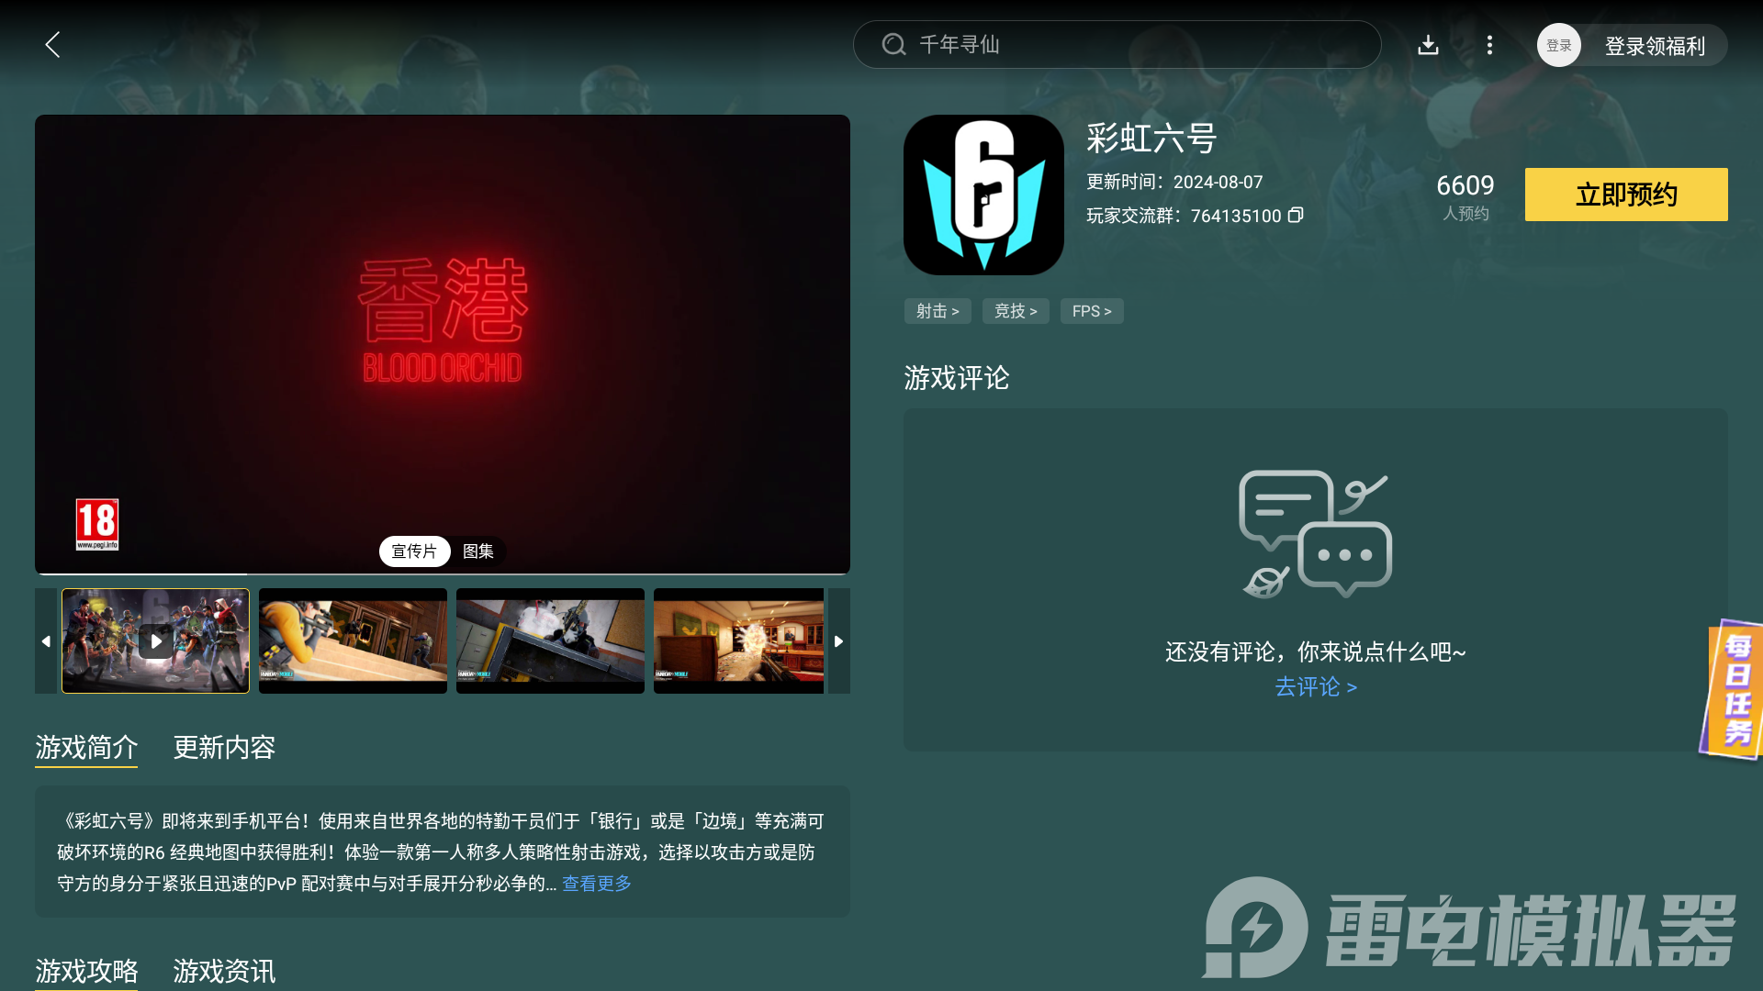This screenshot has height=991, width=1763.
Task: Open the Rainbow Six game icon
Action: [983, 195]
